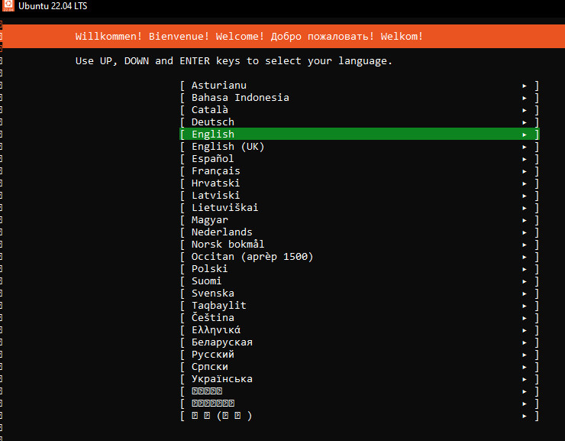
Task: Choose the Nederlands language entry
Action: coord(221,232)
